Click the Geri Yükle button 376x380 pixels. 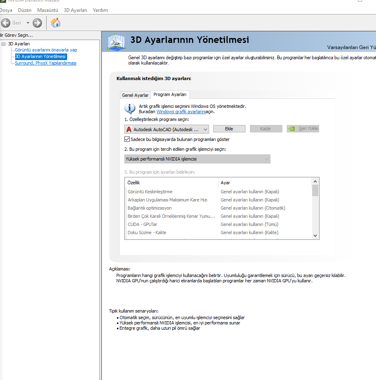tap(303, 129)
